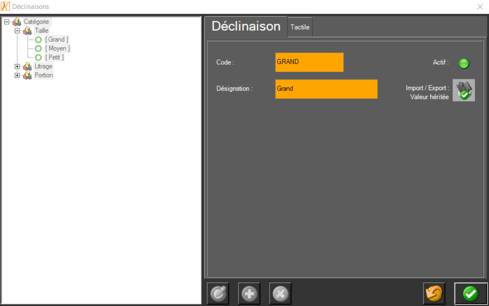
Task: Toggle the green Actif indicator
Action: (x=464, y=63)
